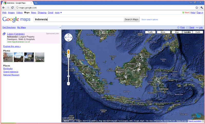The image size is (205, 124).
Task: Toggle the Traffic layer on map
Action: pos(150,32)
